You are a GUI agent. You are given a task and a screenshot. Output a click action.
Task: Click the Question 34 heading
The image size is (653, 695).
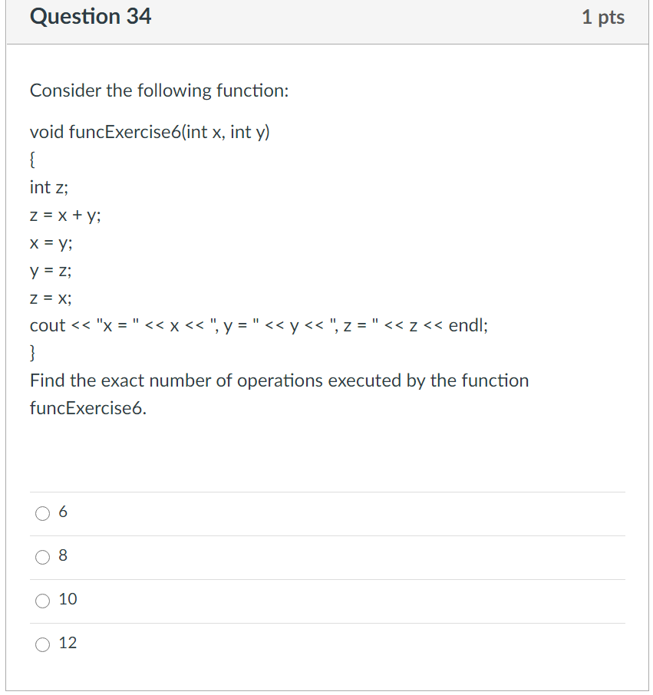pyautogui.click(x=91, y=16)
